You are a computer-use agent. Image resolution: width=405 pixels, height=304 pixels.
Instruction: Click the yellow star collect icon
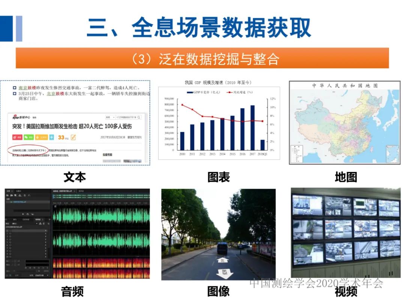coord(41,137)
